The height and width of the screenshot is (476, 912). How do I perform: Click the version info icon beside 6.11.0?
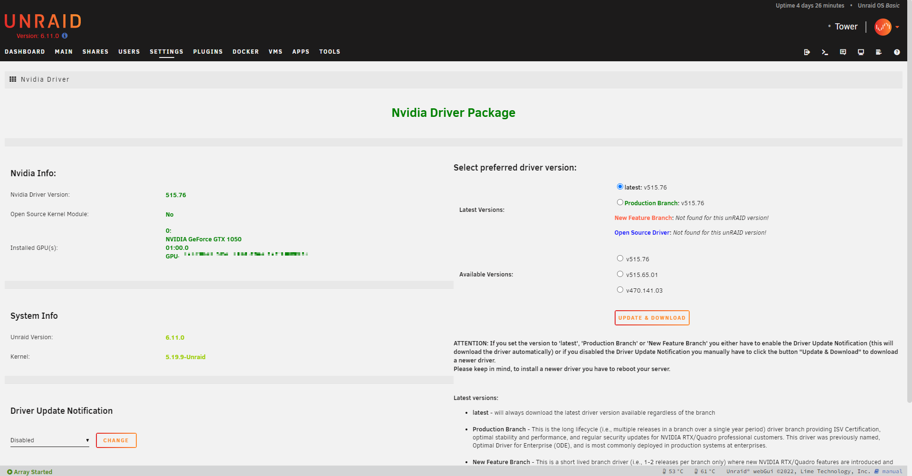click(65, 36)
